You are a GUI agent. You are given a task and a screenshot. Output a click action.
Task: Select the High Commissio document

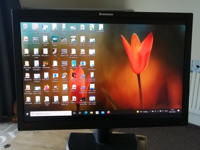[92, 65]
